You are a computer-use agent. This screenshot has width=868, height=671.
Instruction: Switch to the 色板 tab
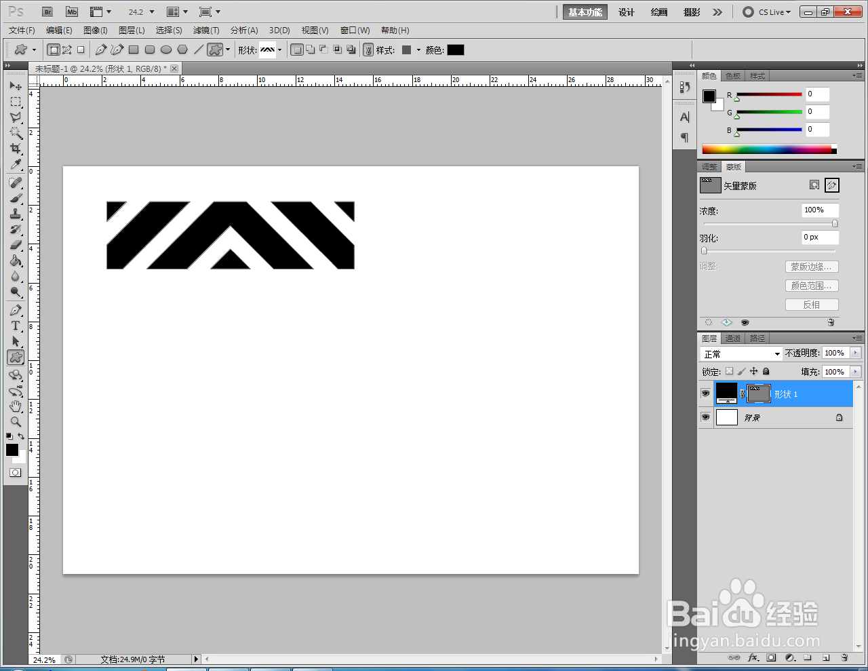coord(733,76)
